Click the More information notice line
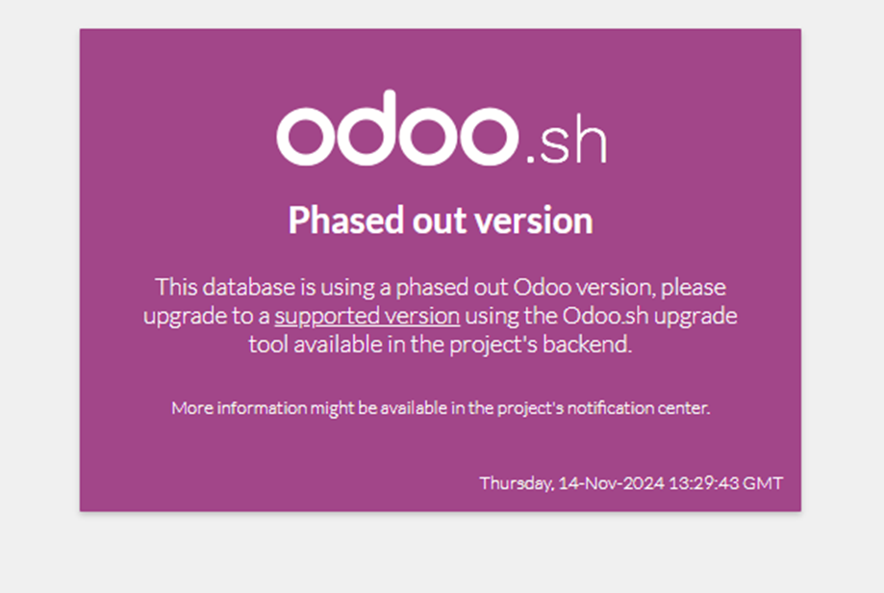 tap(441, 408)
